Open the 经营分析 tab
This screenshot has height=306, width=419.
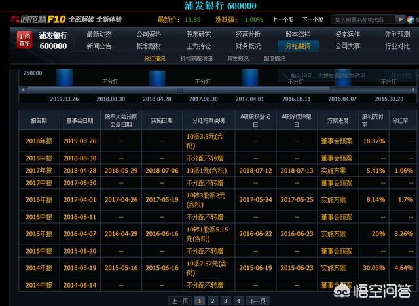248,34
